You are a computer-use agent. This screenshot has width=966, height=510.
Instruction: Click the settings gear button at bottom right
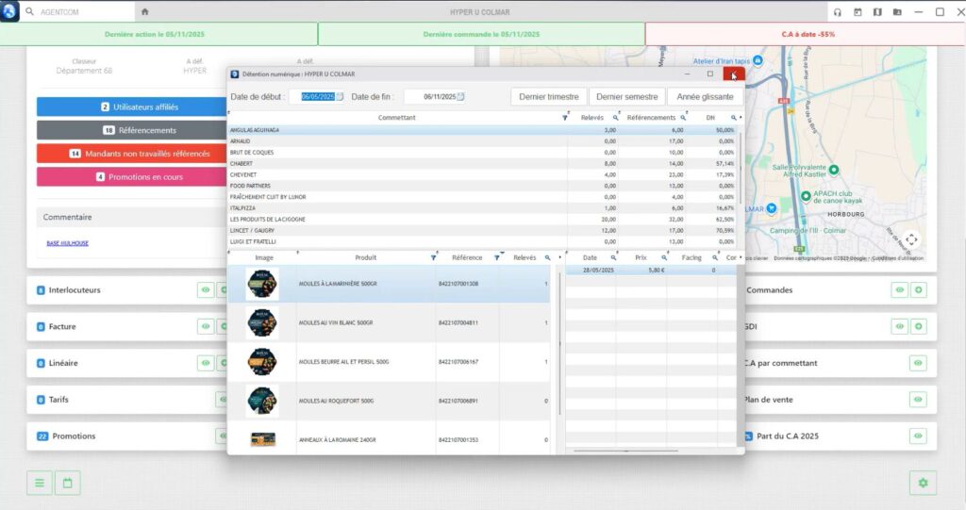click(x=923, y=484)
